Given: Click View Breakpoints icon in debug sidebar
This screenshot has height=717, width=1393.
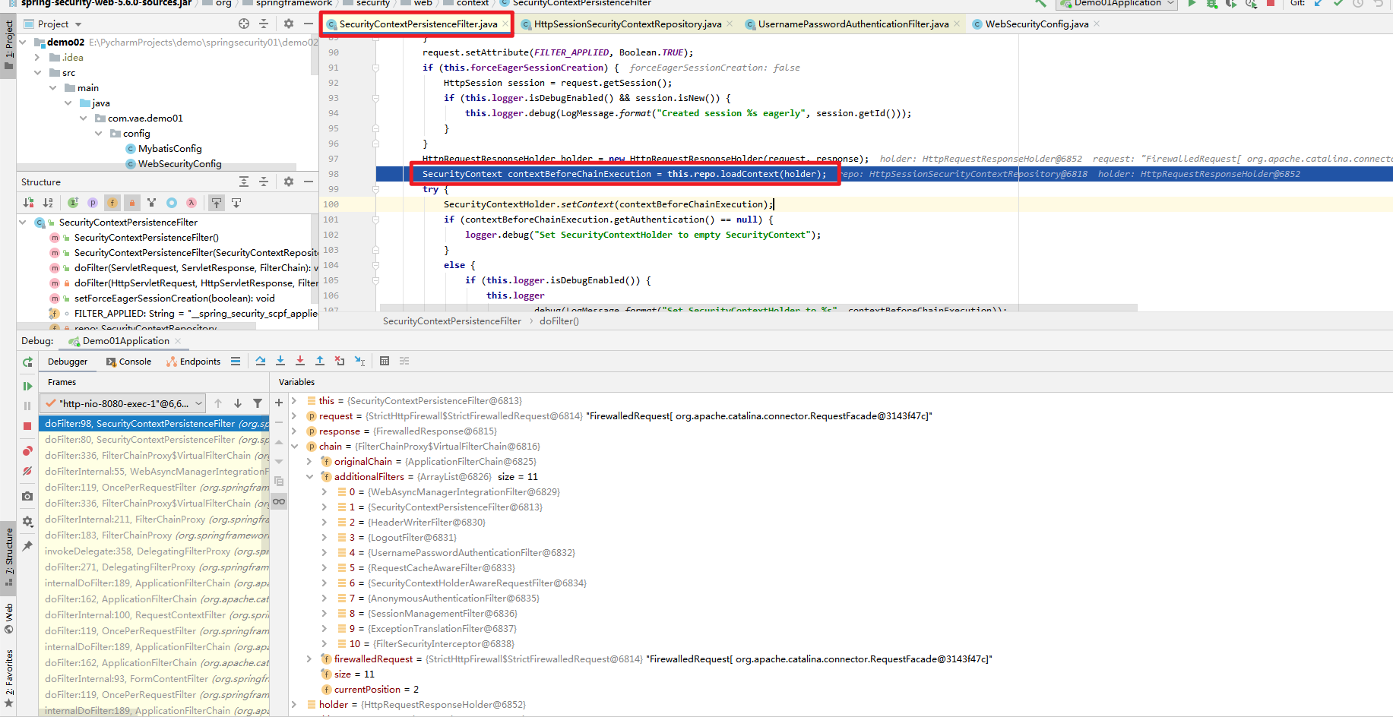Looking at the screenshot, I should (x=27, y=450).
